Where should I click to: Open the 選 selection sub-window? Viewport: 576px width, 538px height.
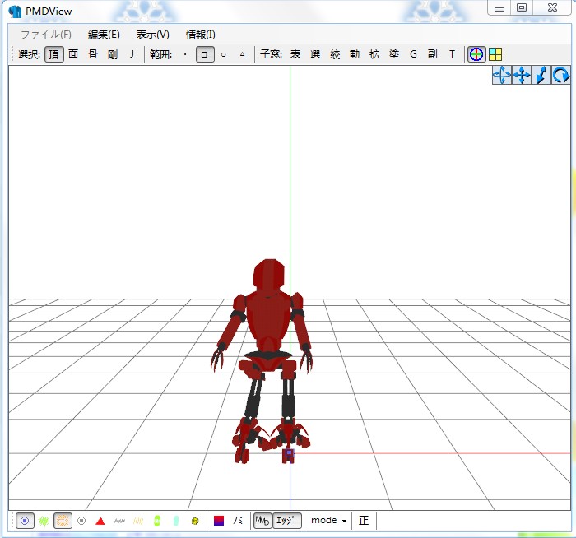[315, 54]
